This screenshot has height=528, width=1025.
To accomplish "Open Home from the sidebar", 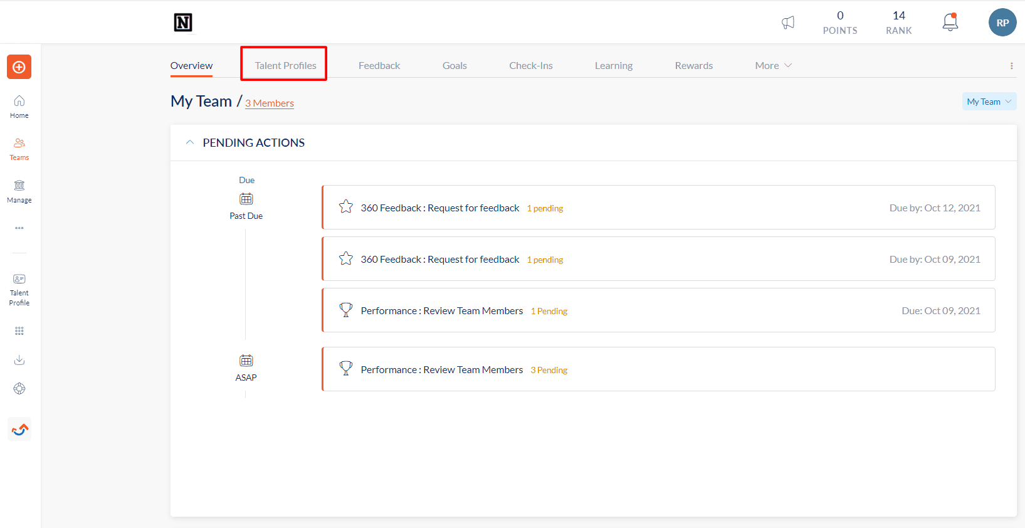I will click(19, 107).
